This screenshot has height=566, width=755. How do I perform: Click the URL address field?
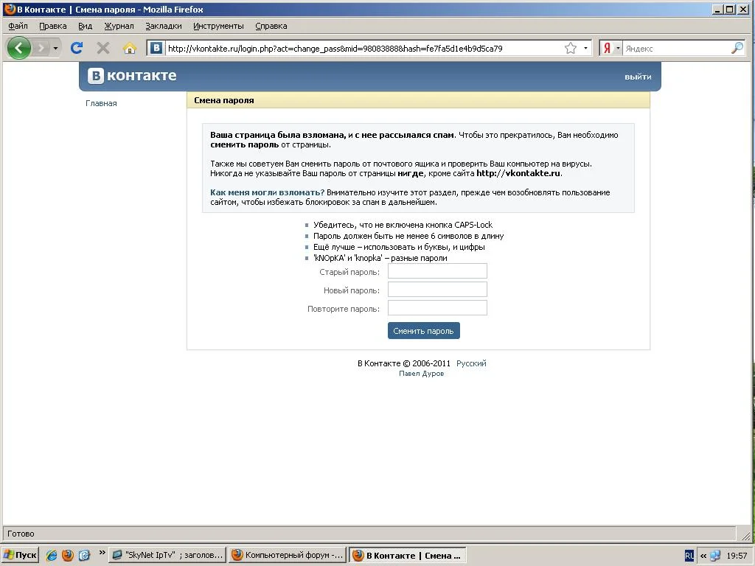click(x=363, y=48)
